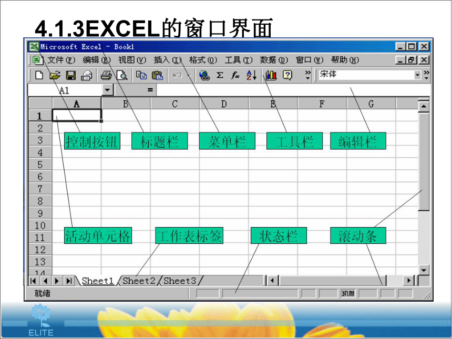Click the Undo arrow icon
This screenshot has width=452, height=339.
177,75
